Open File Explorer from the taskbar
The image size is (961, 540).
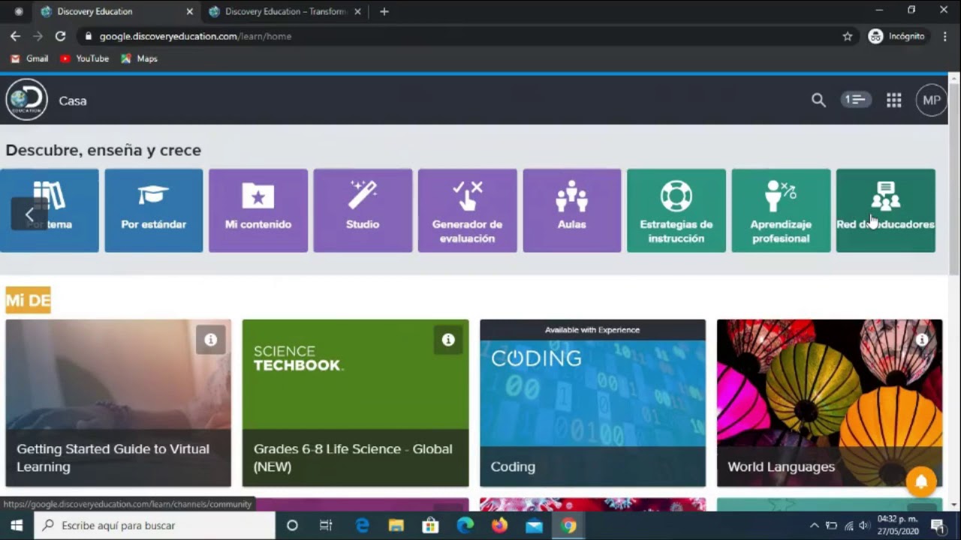click(x=396, y=526)
